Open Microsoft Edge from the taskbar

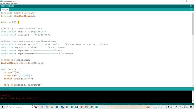72,107
